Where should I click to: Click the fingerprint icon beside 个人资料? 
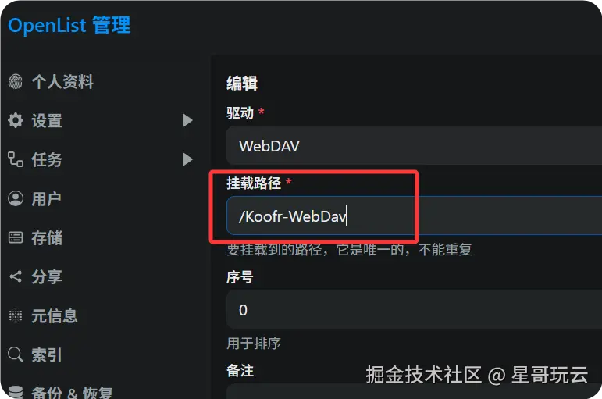pos(16,81)
